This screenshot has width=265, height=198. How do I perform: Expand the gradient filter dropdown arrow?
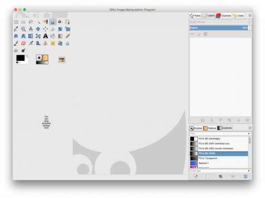click(249, 134)
